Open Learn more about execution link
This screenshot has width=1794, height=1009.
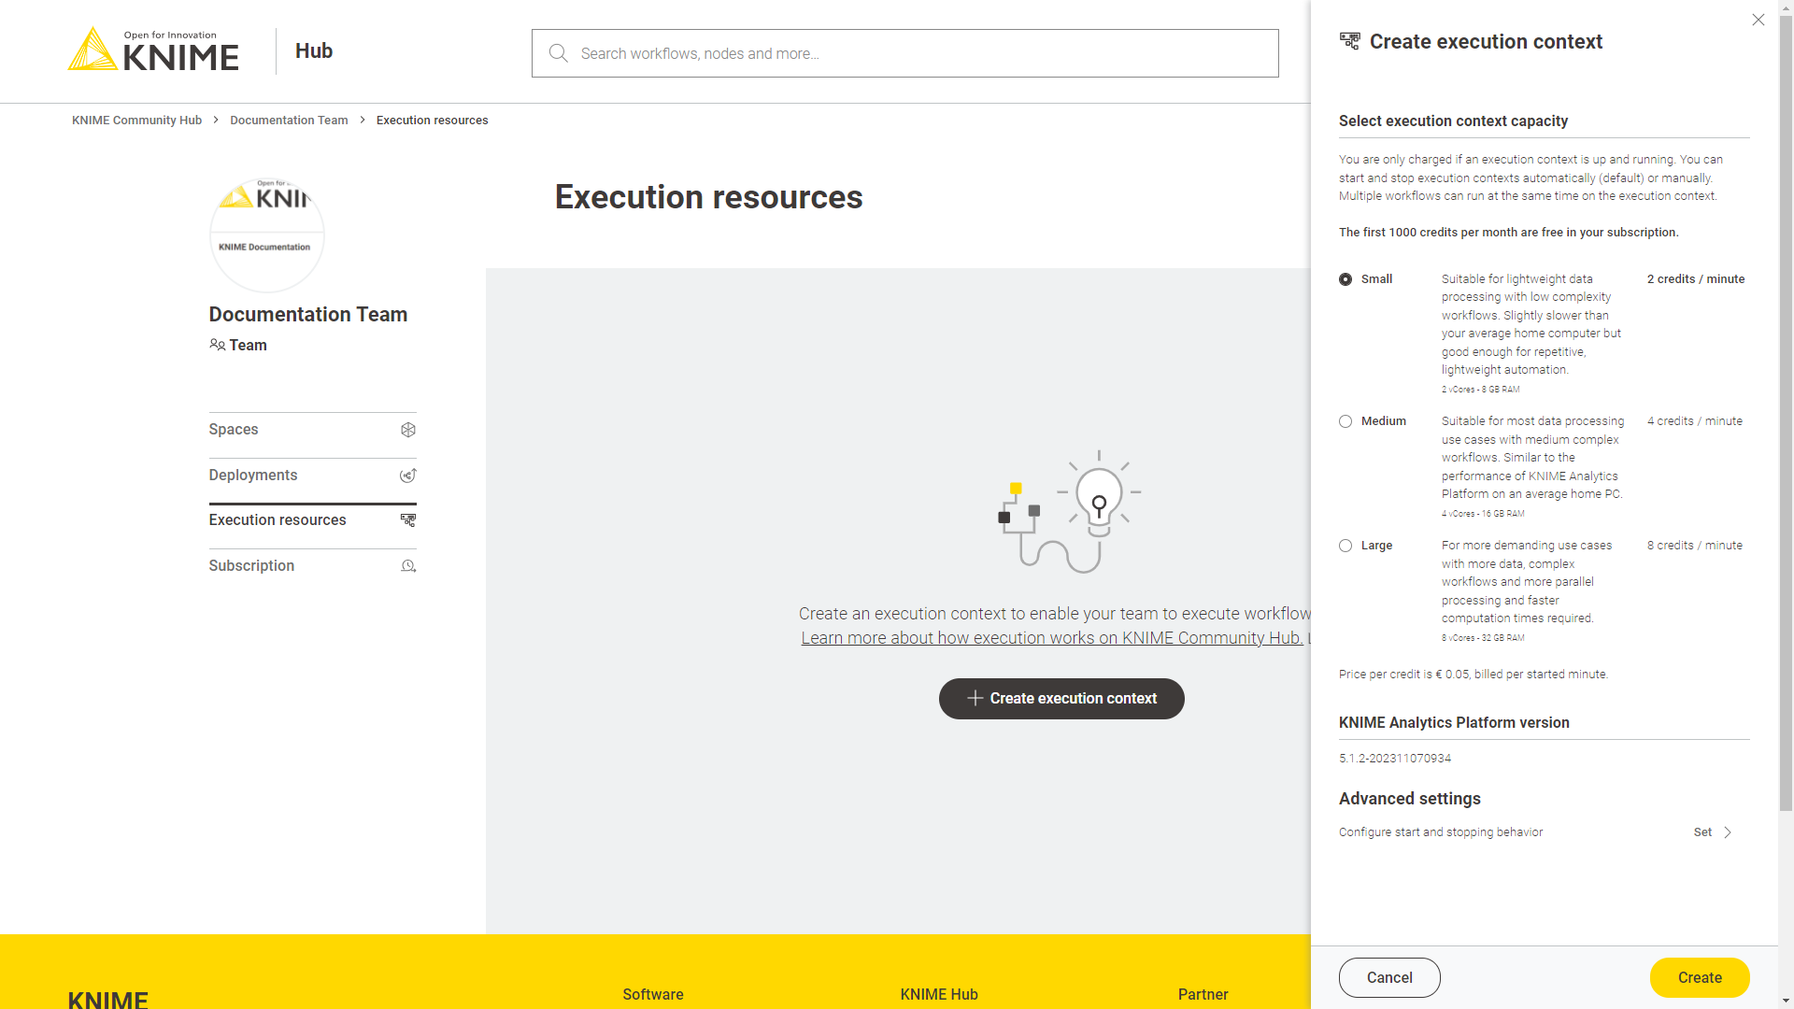click(1051, 638)
